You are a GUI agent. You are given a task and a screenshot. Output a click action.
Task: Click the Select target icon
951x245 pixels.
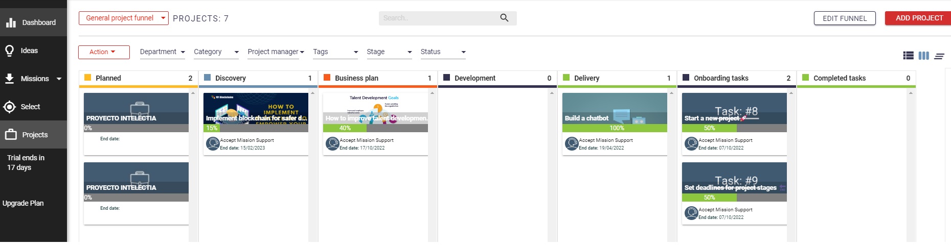coord(9,107)
